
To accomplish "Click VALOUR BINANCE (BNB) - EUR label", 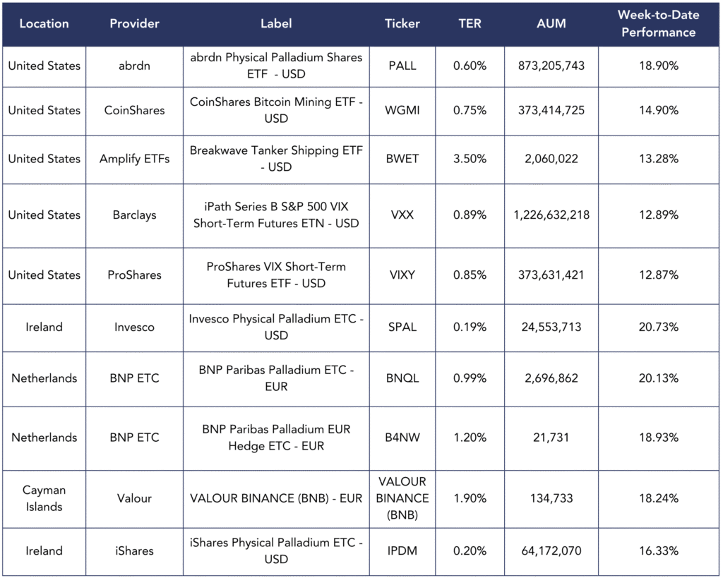I will coord(275,498).
